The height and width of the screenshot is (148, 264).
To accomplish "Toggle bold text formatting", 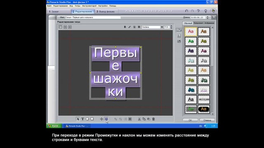I will pos(125,27).
